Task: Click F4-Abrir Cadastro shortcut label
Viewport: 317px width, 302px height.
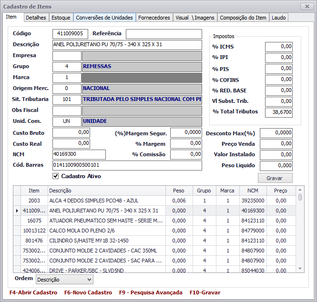Action: click(x=33, y=292)
